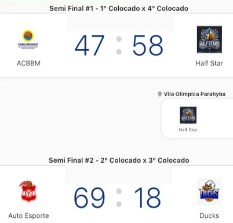Click the colon separator in the 69:18 score
The image size is (233, 223).
coord(119,198)
